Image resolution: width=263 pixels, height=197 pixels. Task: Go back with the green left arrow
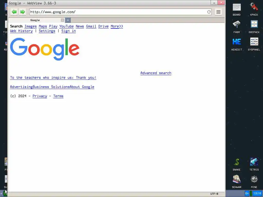click(x=14, y=12)
